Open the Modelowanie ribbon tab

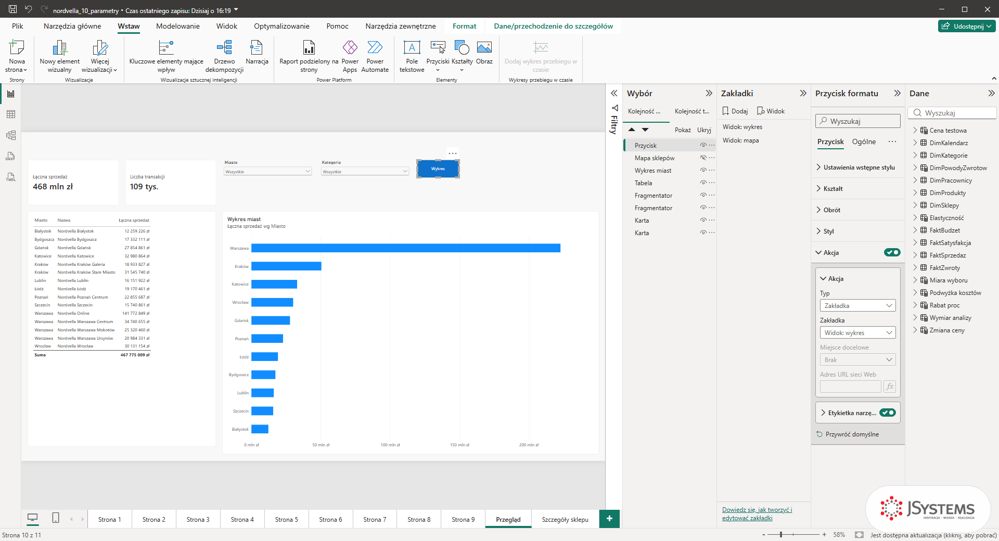[x=177, y=26]
